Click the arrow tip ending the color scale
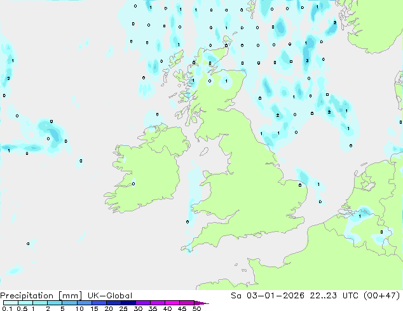 (205, 303)
